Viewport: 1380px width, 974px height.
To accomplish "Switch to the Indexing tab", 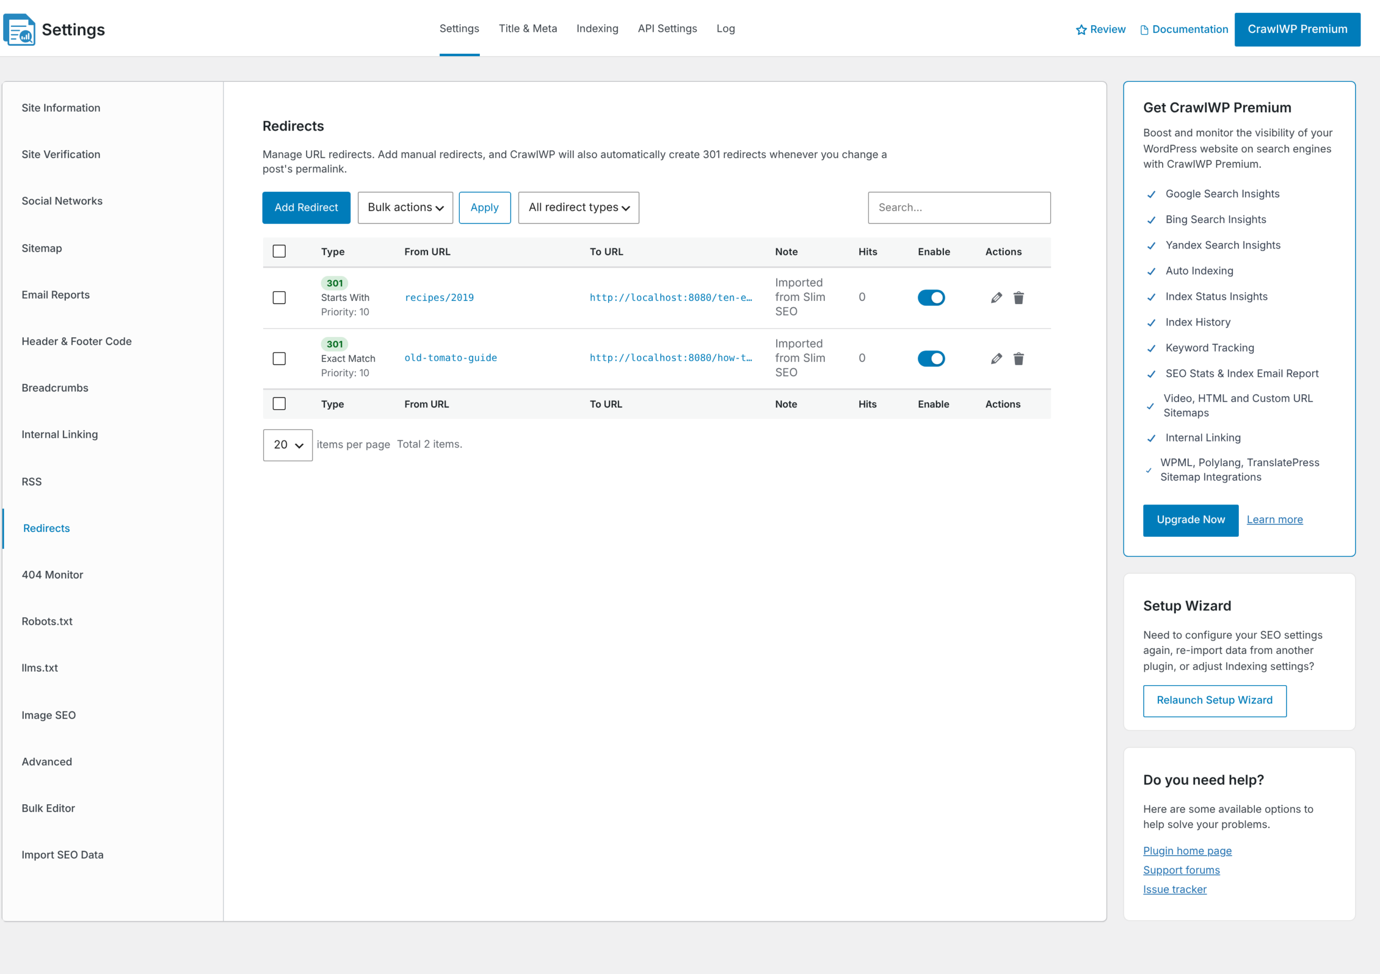I will [597, 28].
